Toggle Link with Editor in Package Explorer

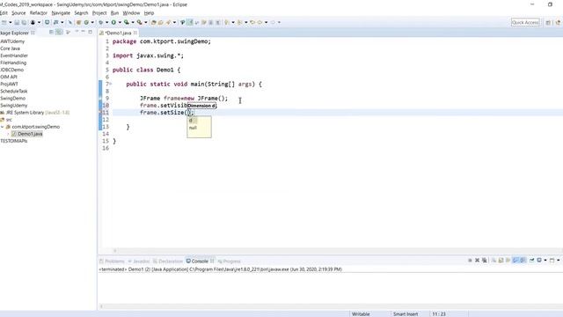(x=59, y=33)
